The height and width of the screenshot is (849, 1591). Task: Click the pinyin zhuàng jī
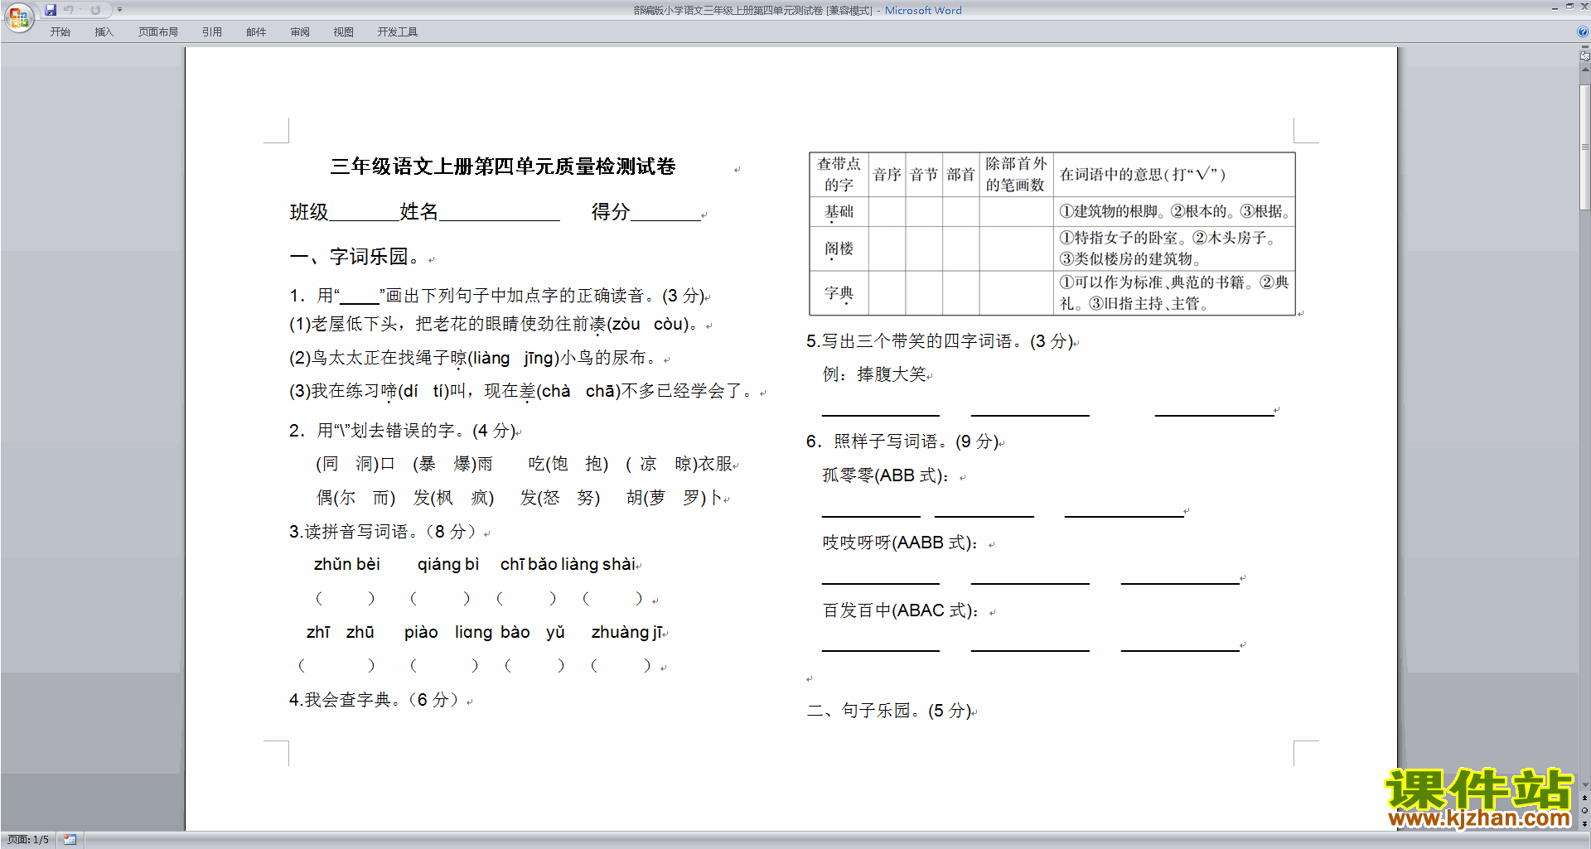tap(626, 632)
